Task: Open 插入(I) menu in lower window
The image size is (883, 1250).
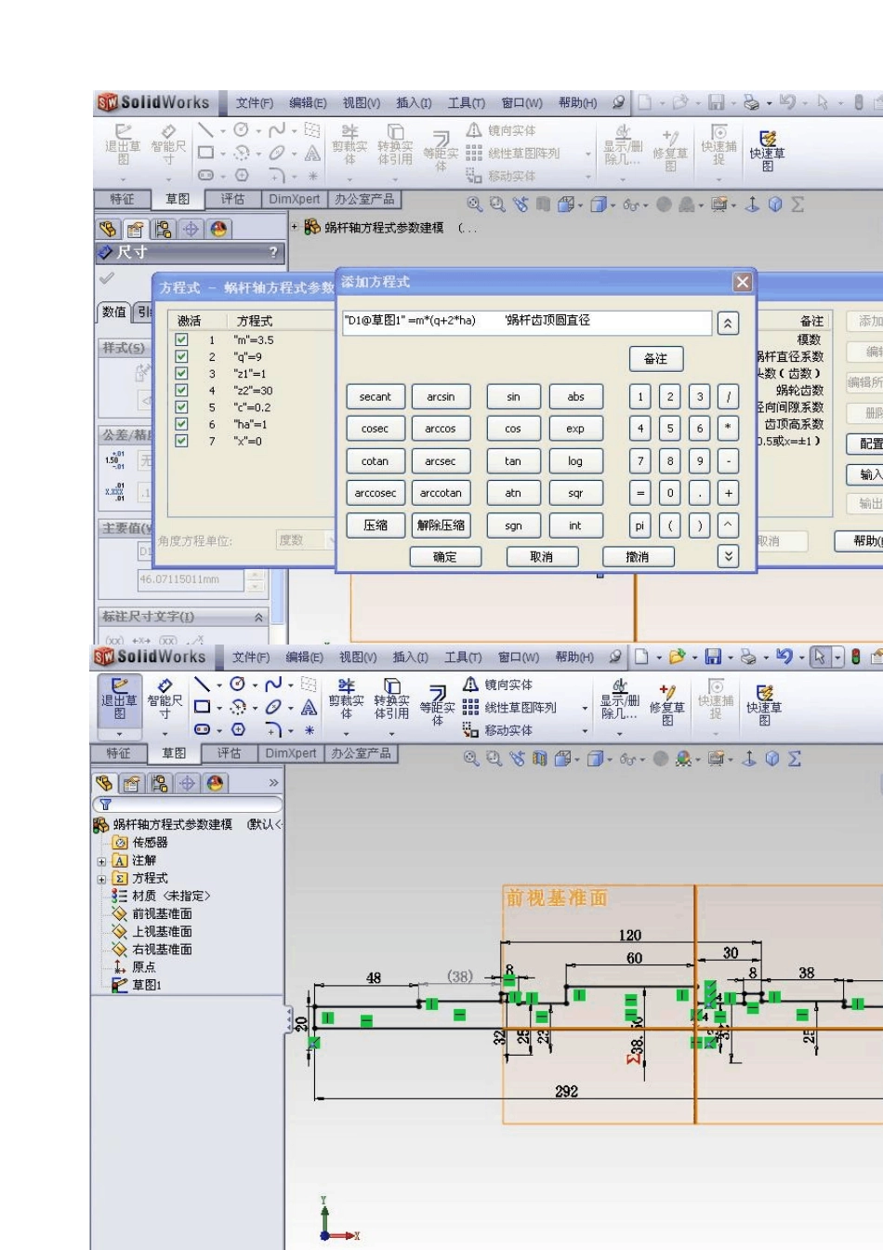Action: tap(410, 658)
